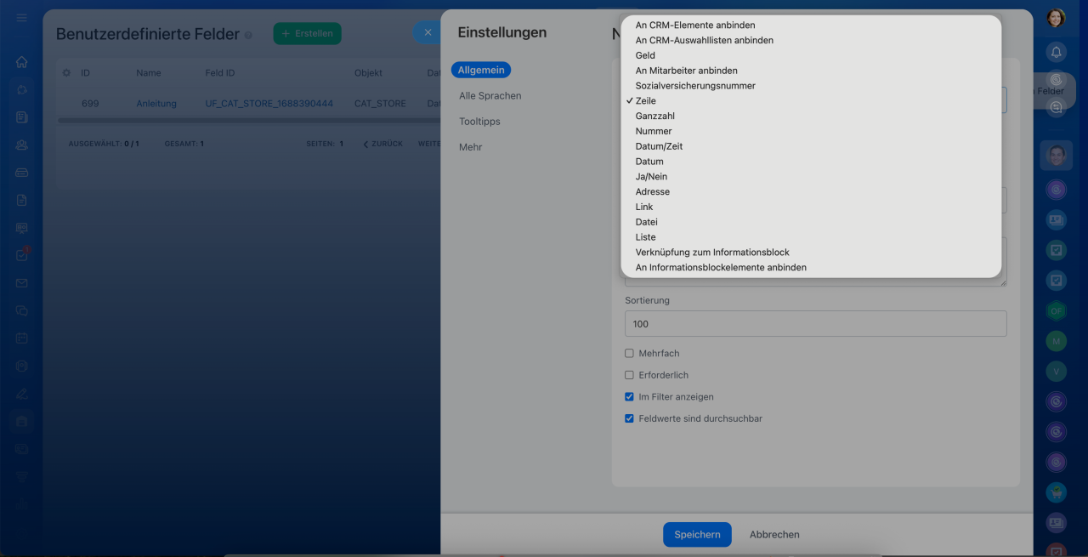Click the Name column header
Image resolution: width=1088 pixels, height=557 pixels.
[x=149, y=73]
